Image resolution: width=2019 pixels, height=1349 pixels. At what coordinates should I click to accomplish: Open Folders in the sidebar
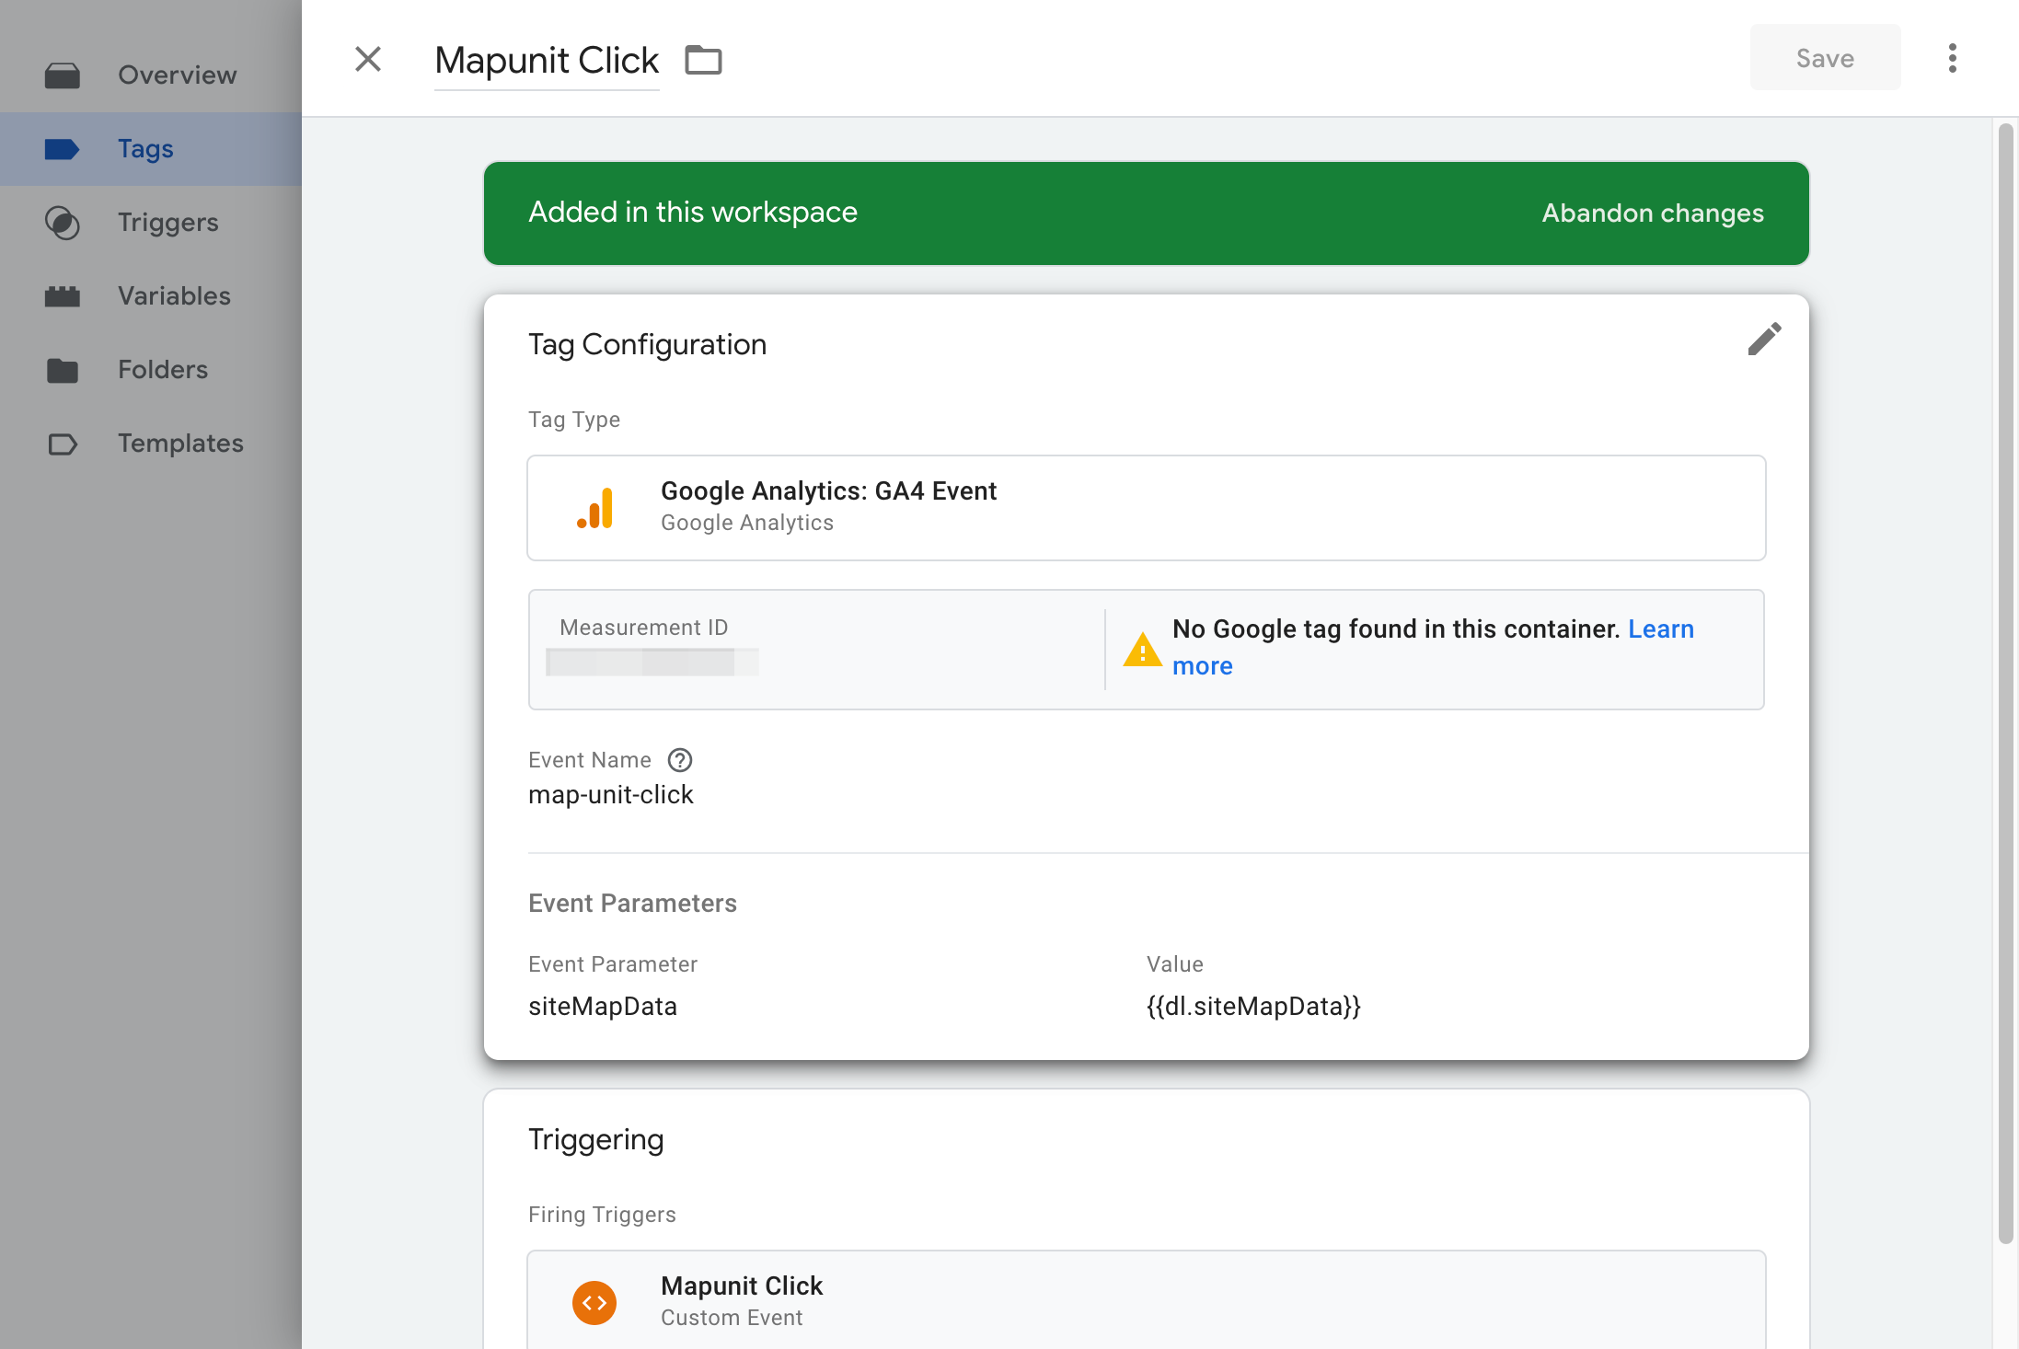(x=151, y=369)
